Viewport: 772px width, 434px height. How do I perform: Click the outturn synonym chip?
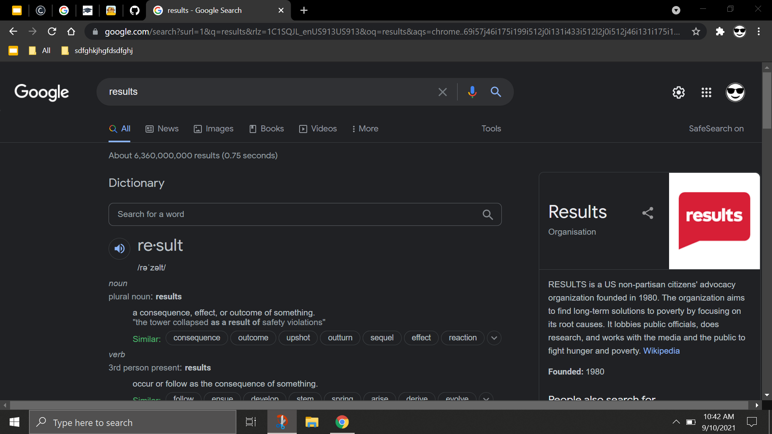(340, 338)
